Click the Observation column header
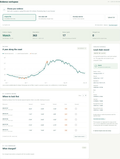The height and width of the screenshot is (159, 120). pos(5,104)
